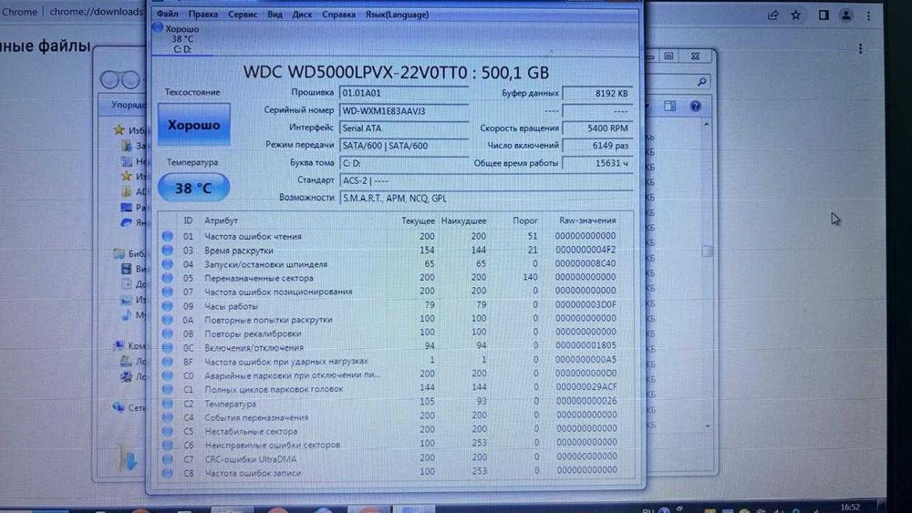The height and width of the screenshot is (513, 912).
Task: Click the status circle for attribute C2 Температура
Action: click(168, 403)
